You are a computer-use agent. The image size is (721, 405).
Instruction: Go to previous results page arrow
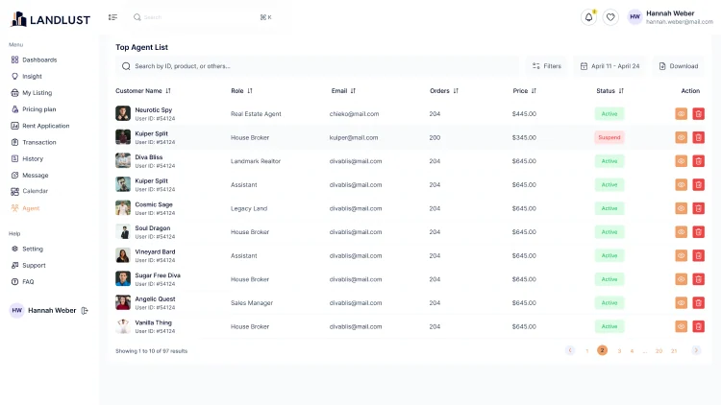pos(570,350)
